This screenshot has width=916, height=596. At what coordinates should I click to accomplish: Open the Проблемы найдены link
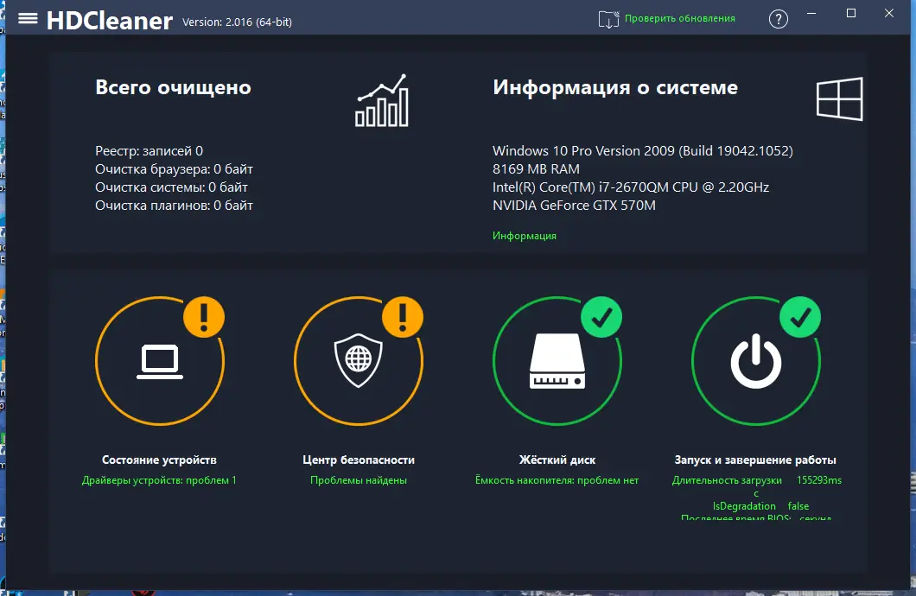[358, 480]
